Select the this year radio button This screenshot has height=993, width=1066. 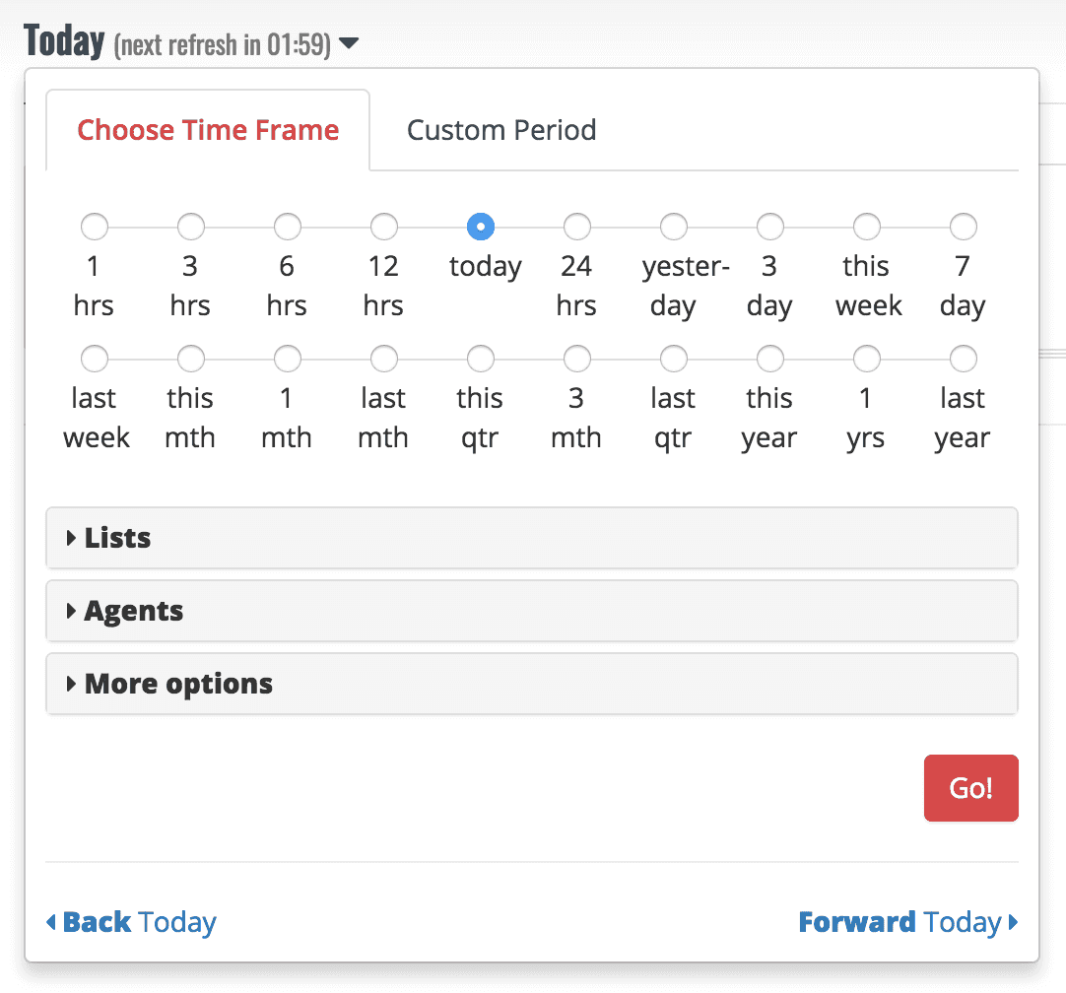770,359
